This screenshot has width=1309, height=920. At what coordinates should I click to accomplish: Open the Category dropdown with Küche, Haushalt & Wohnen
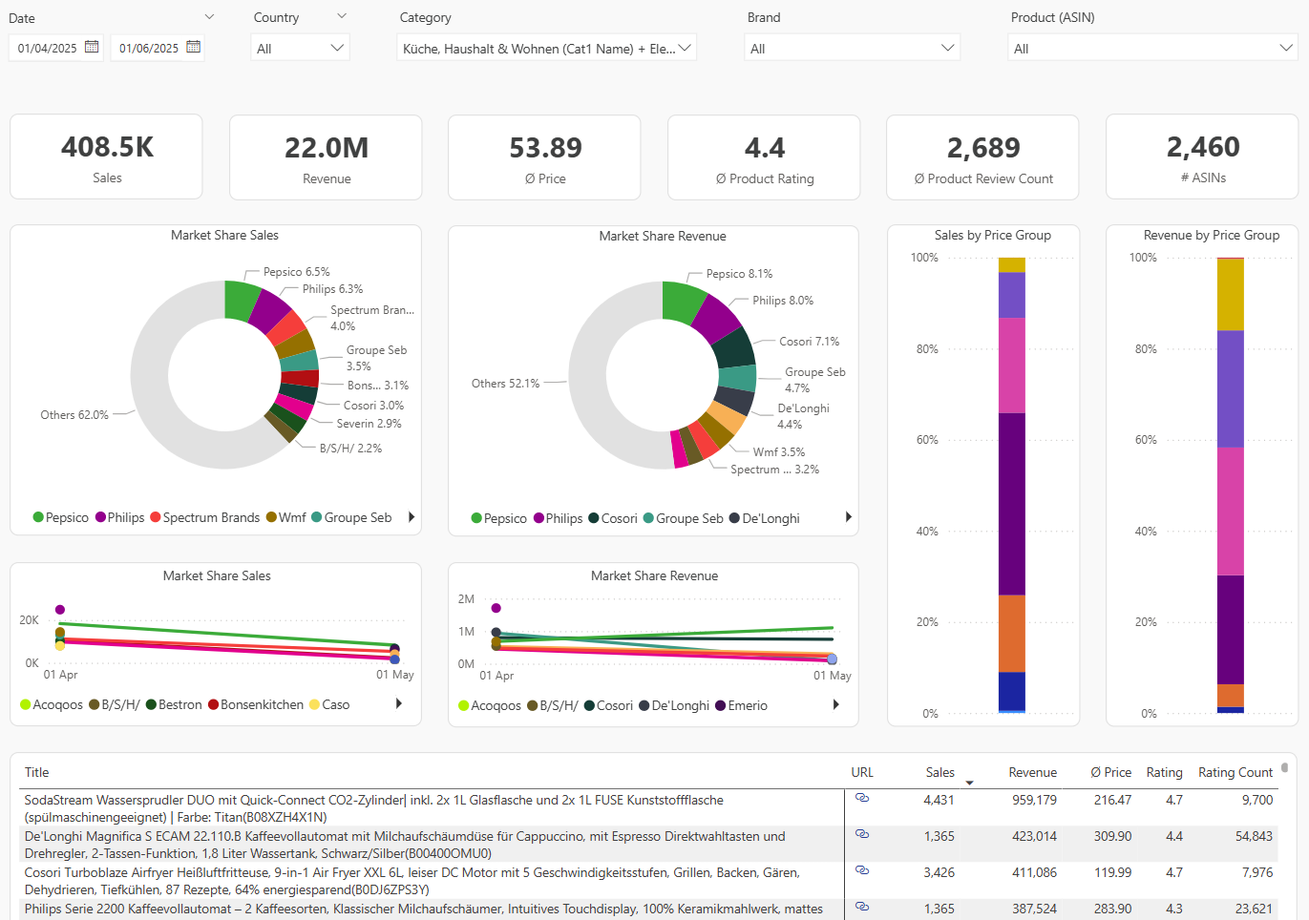tap(546, 48)
